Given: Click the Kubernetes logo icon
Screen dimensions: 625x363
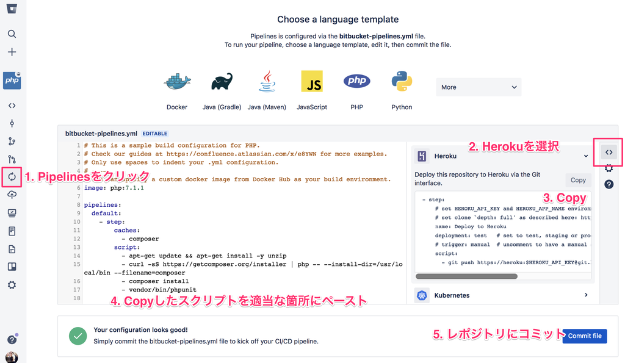Looking at the screenshot, I should tap(422, 295).
